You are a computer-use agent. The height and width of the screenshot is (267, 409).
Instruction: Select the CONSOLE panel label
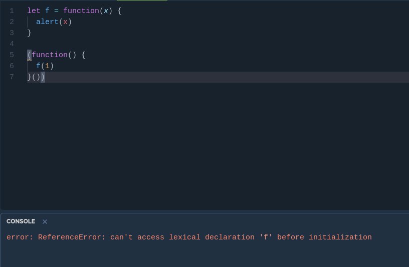(21, 221)
